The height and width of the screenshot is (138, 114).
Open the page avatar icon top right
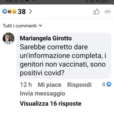[x=108, y=11]
